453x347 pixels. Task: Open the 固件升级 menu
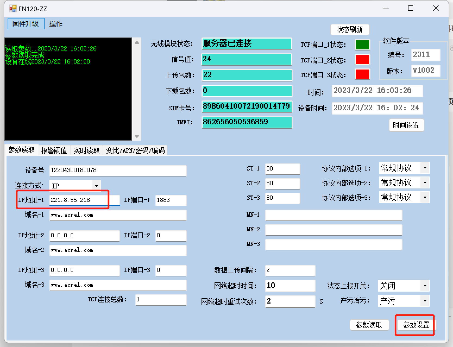point(26,24)
